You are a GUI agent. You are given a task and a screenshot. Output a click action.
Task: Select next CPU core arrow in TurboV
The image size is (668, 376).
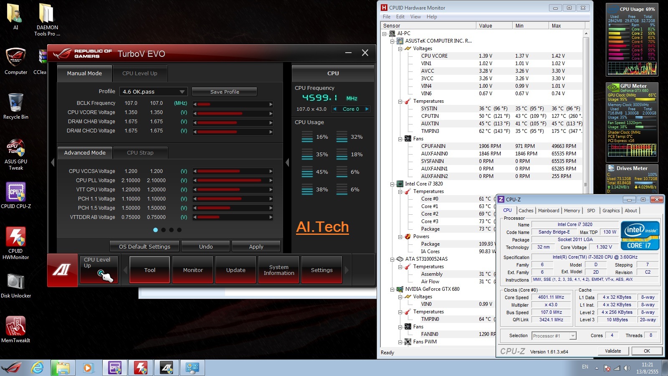click(367, 109)
